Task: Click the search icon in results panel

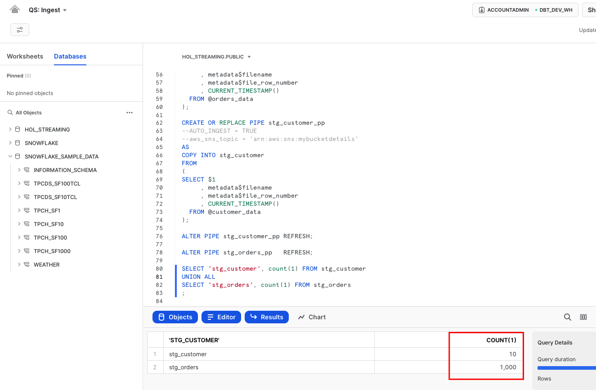Action: pos(568,317)
